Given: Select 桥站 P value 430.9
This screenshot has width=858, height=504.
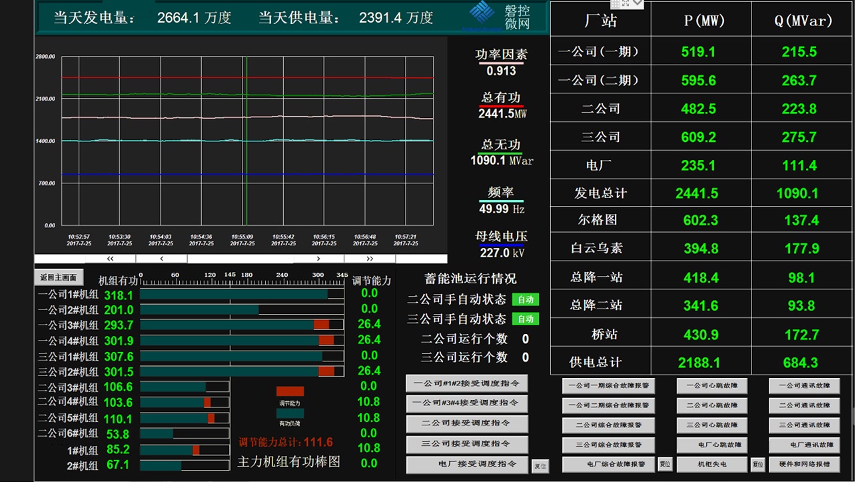Looking at the screenshot, I should point(701,335).
